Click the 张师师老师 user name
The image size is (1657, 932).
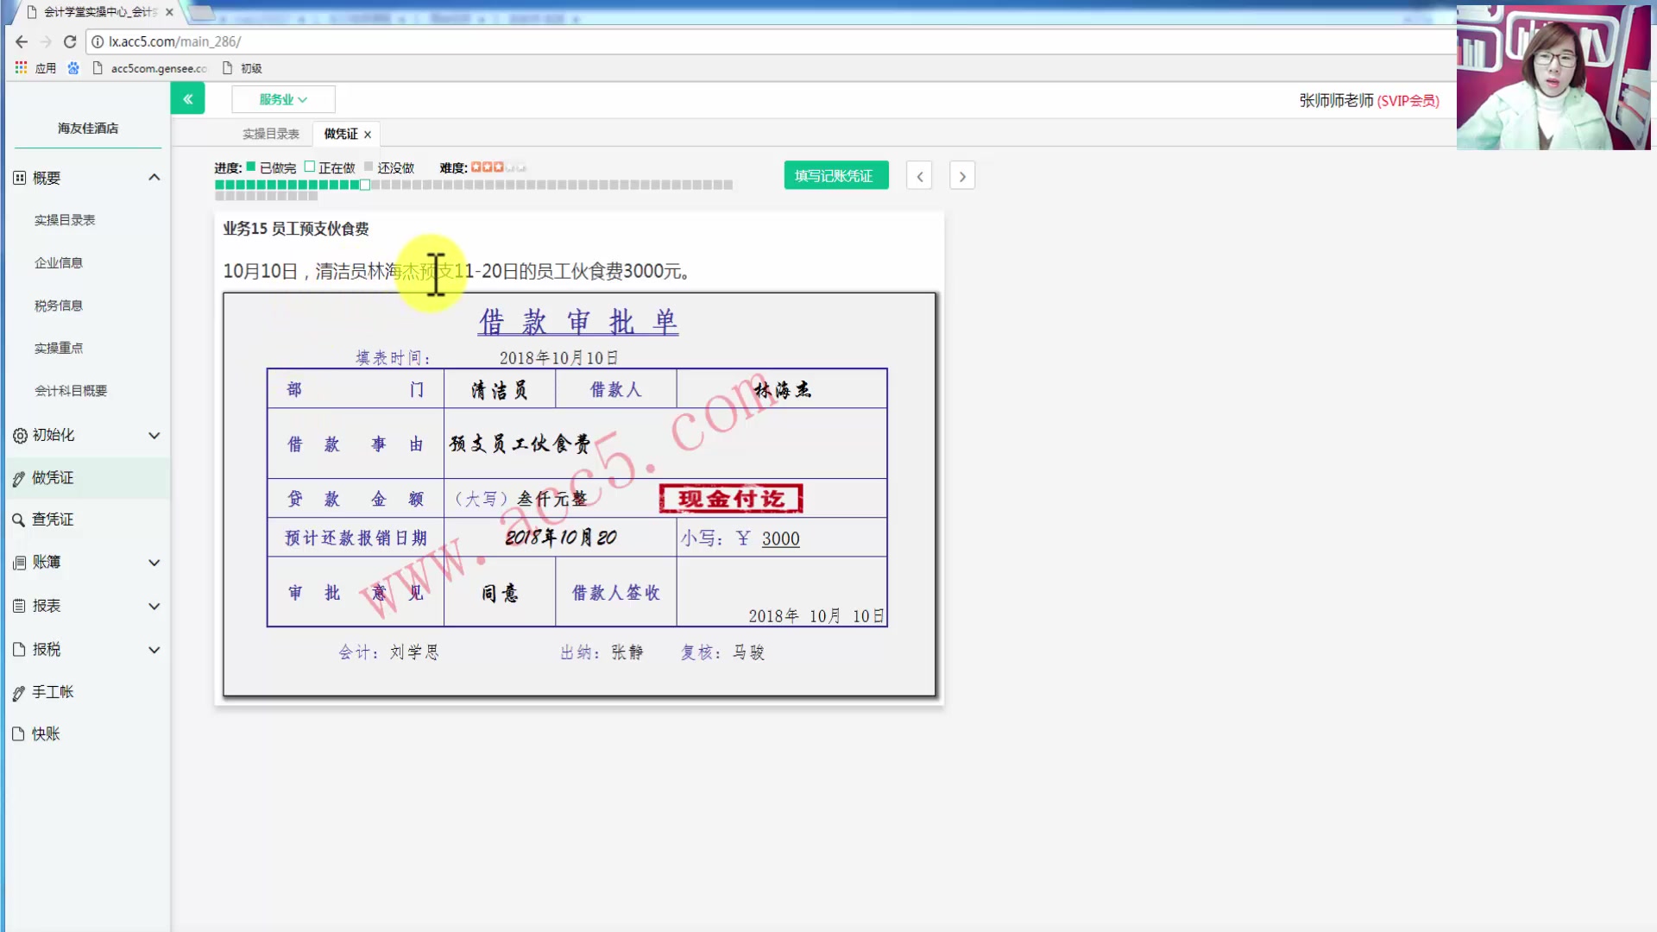pos(1336,101)
